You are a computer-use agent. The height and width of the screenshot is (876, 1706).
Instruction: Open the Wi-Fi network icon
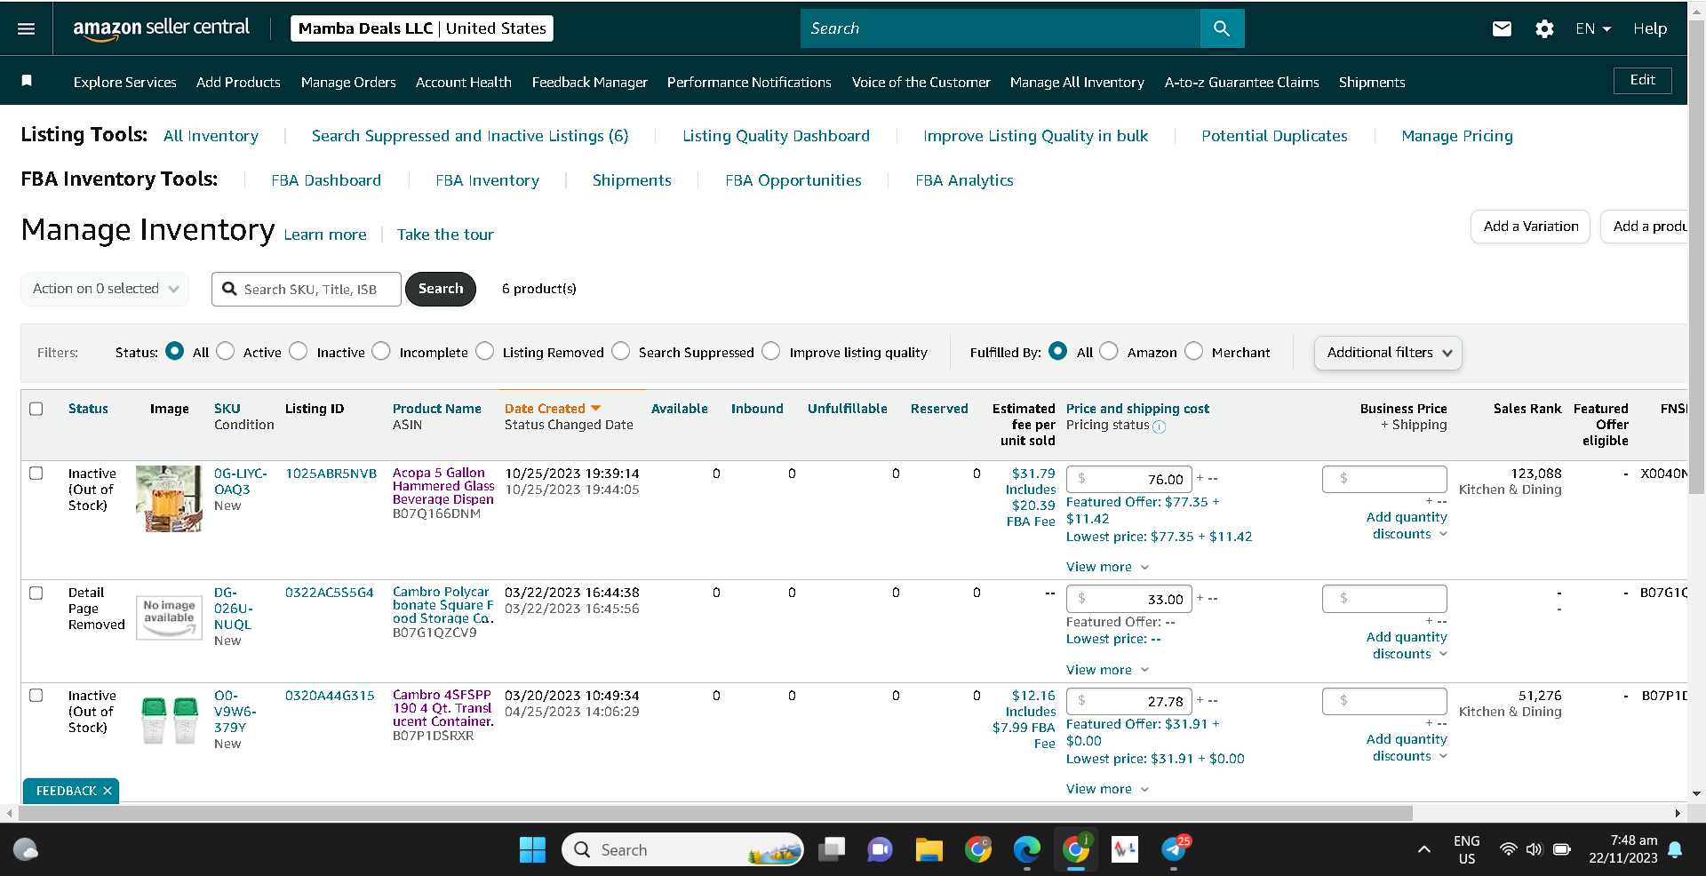click(x=1508, y=849)
